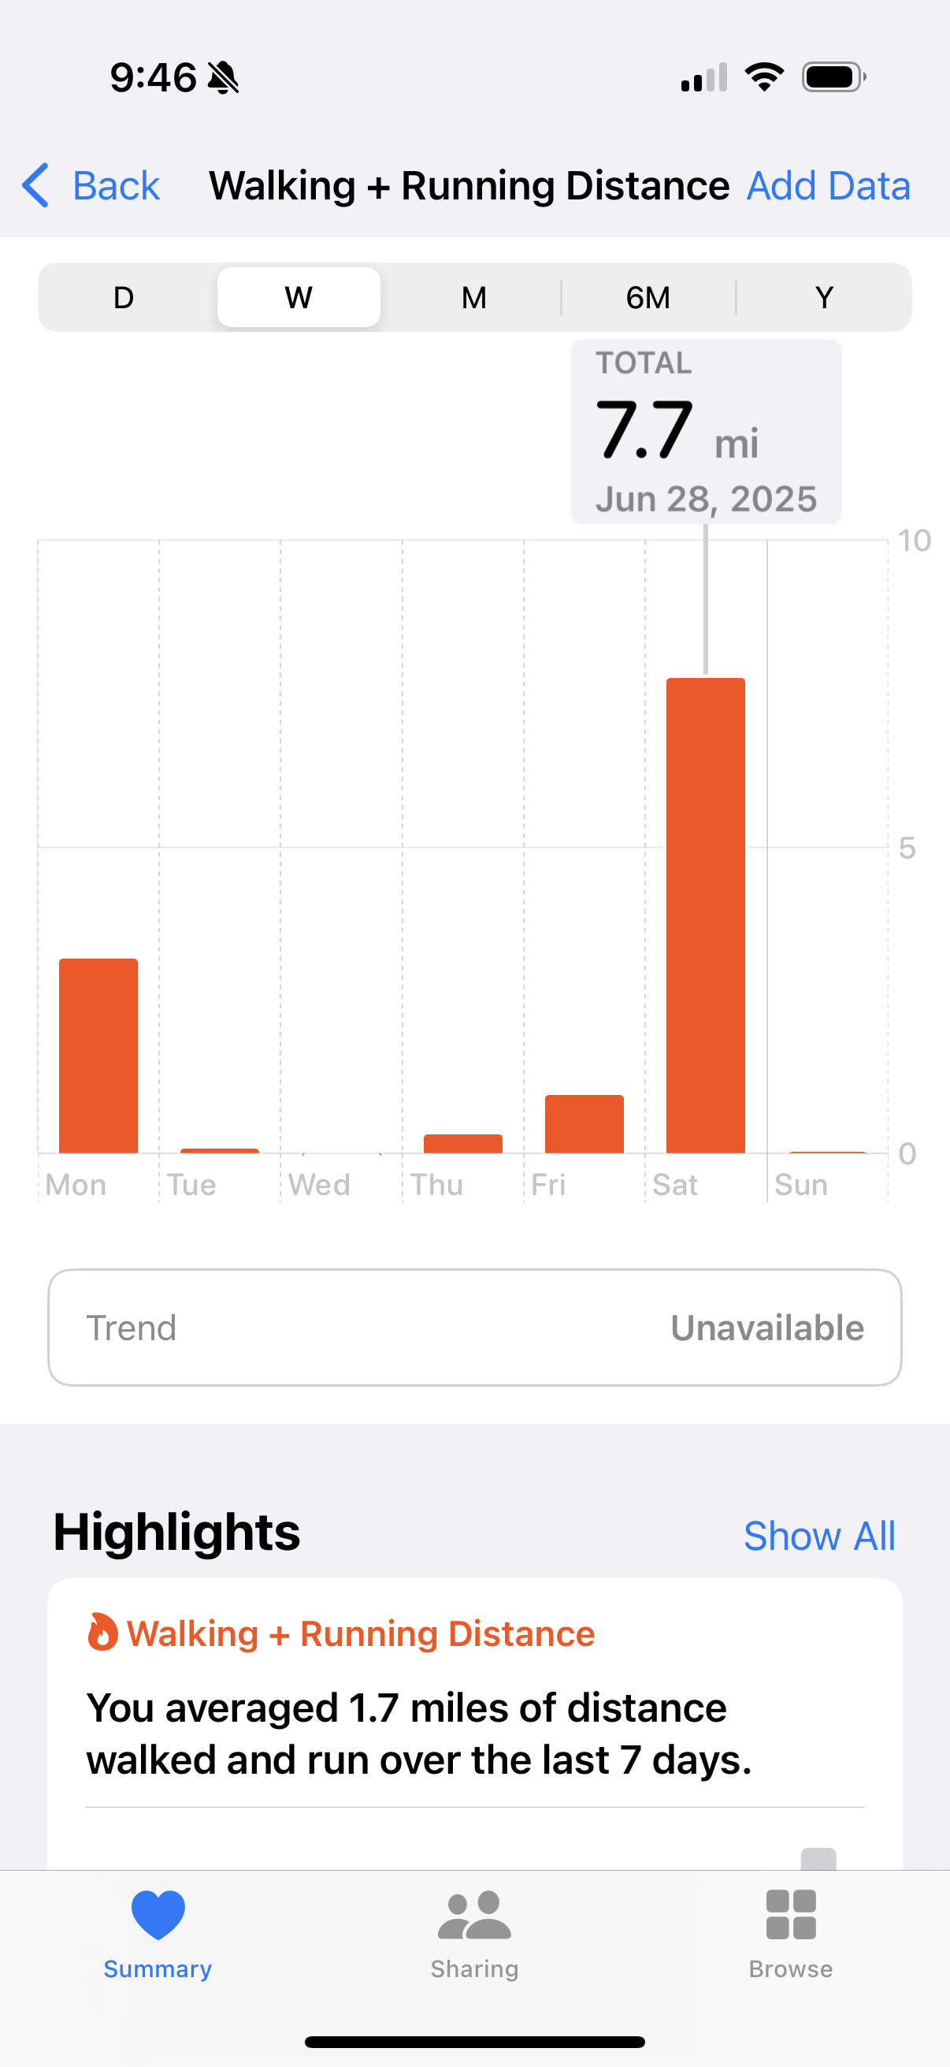Image resolution: width=950 pixels, height=2067 pixels.
Task: Tap Add Data
Action: tap(828, 185)
